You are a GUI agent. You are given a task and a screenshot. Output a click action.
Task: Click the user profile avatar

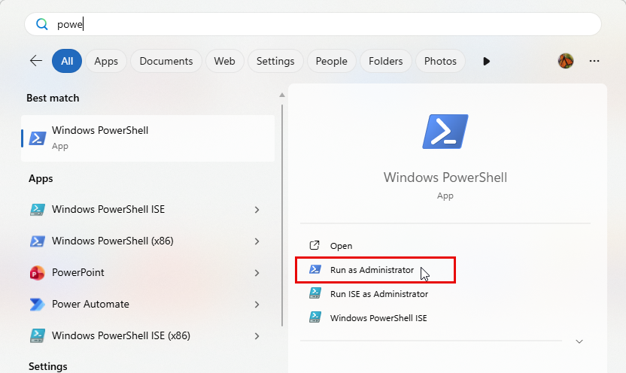coord(566,61)
